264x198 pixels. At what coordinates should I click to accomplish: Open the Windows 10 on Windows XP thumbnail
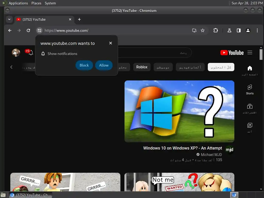[179, 111]
